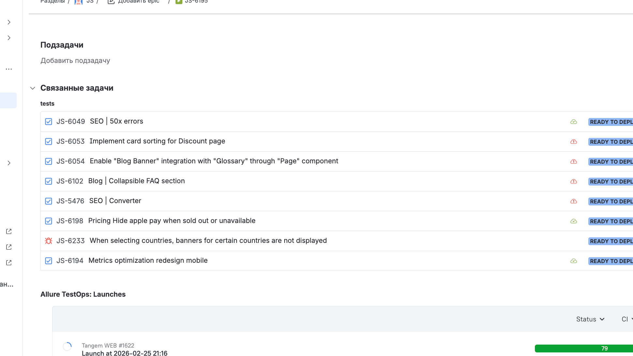This screenshot has height=356, width=633.
Task: Click red cloud warning icon for JS-6053
Action: pos(574,142)
